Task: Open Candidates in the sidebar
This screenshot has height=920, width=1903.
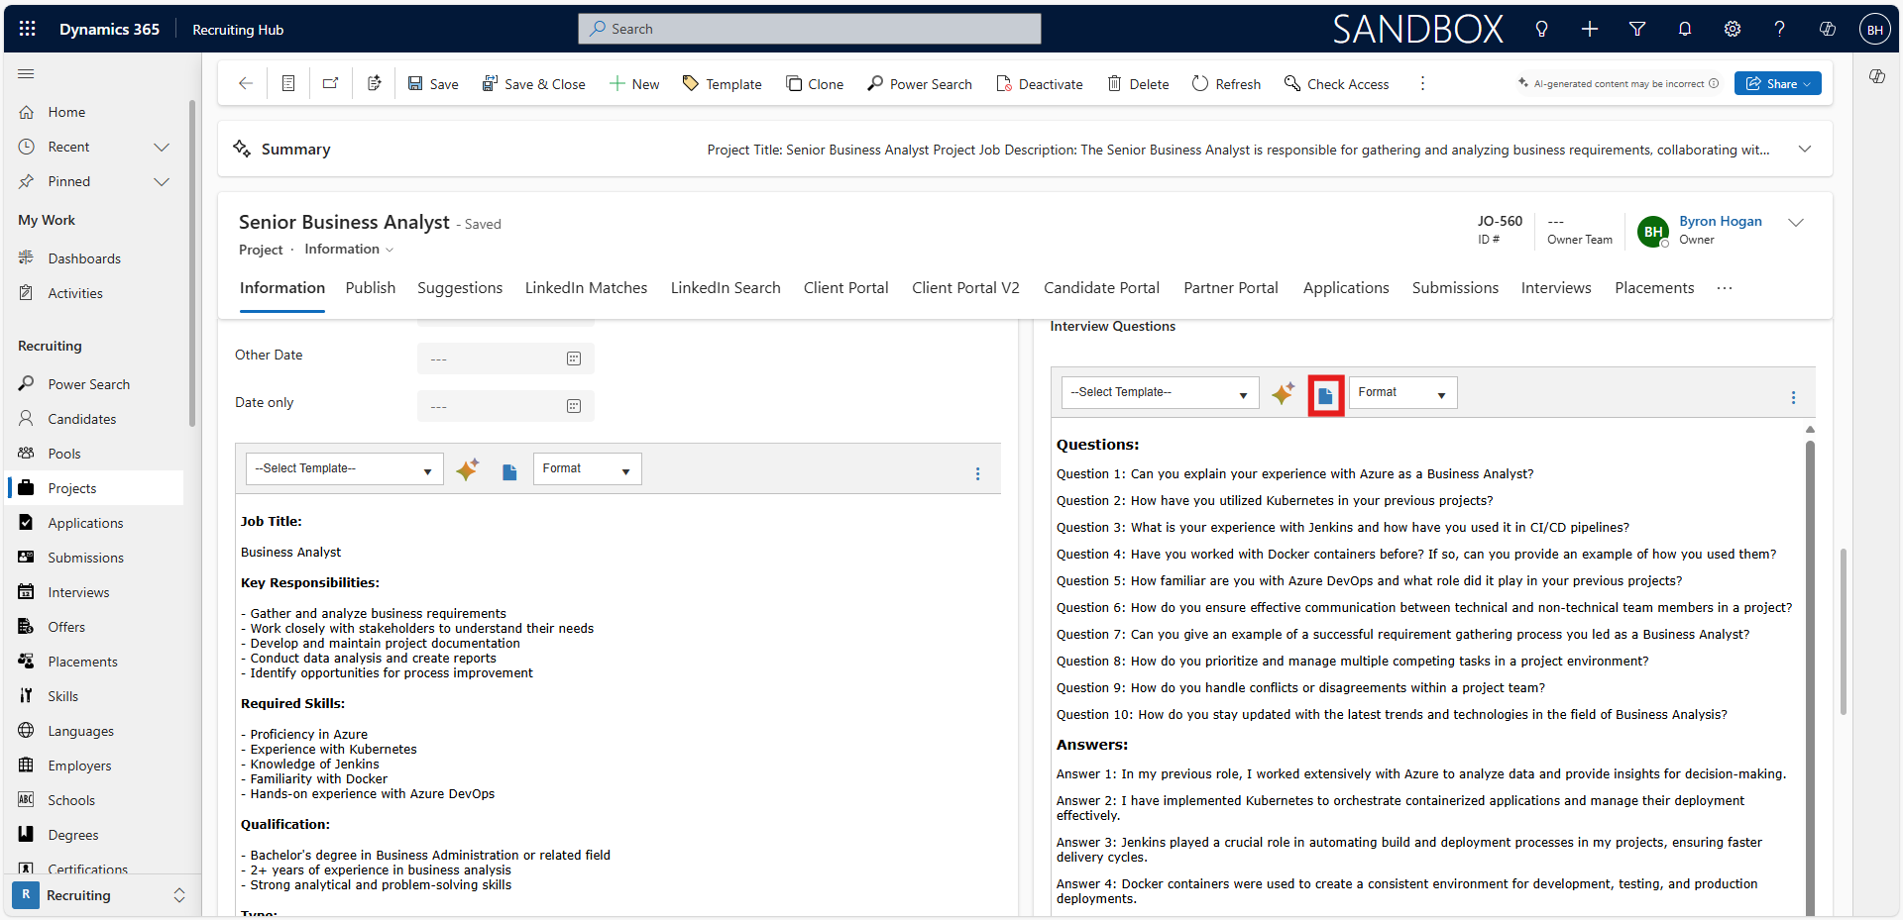Action: tap(82, 420)
